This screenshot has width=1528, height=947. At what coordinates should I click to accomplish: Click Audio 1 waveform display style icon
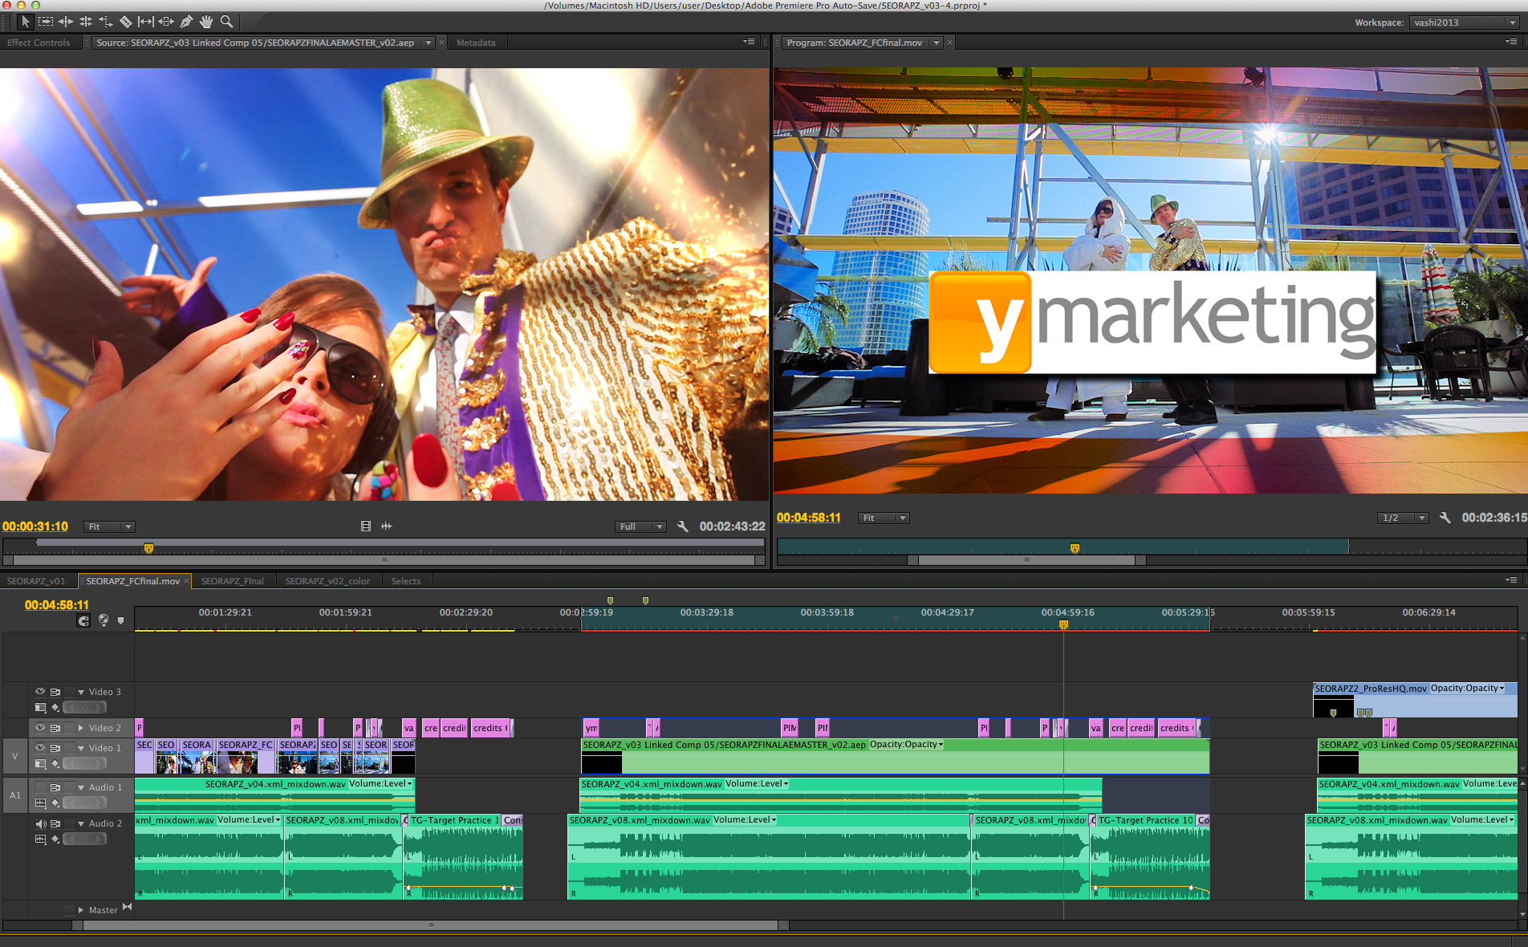tap(41, 803)
